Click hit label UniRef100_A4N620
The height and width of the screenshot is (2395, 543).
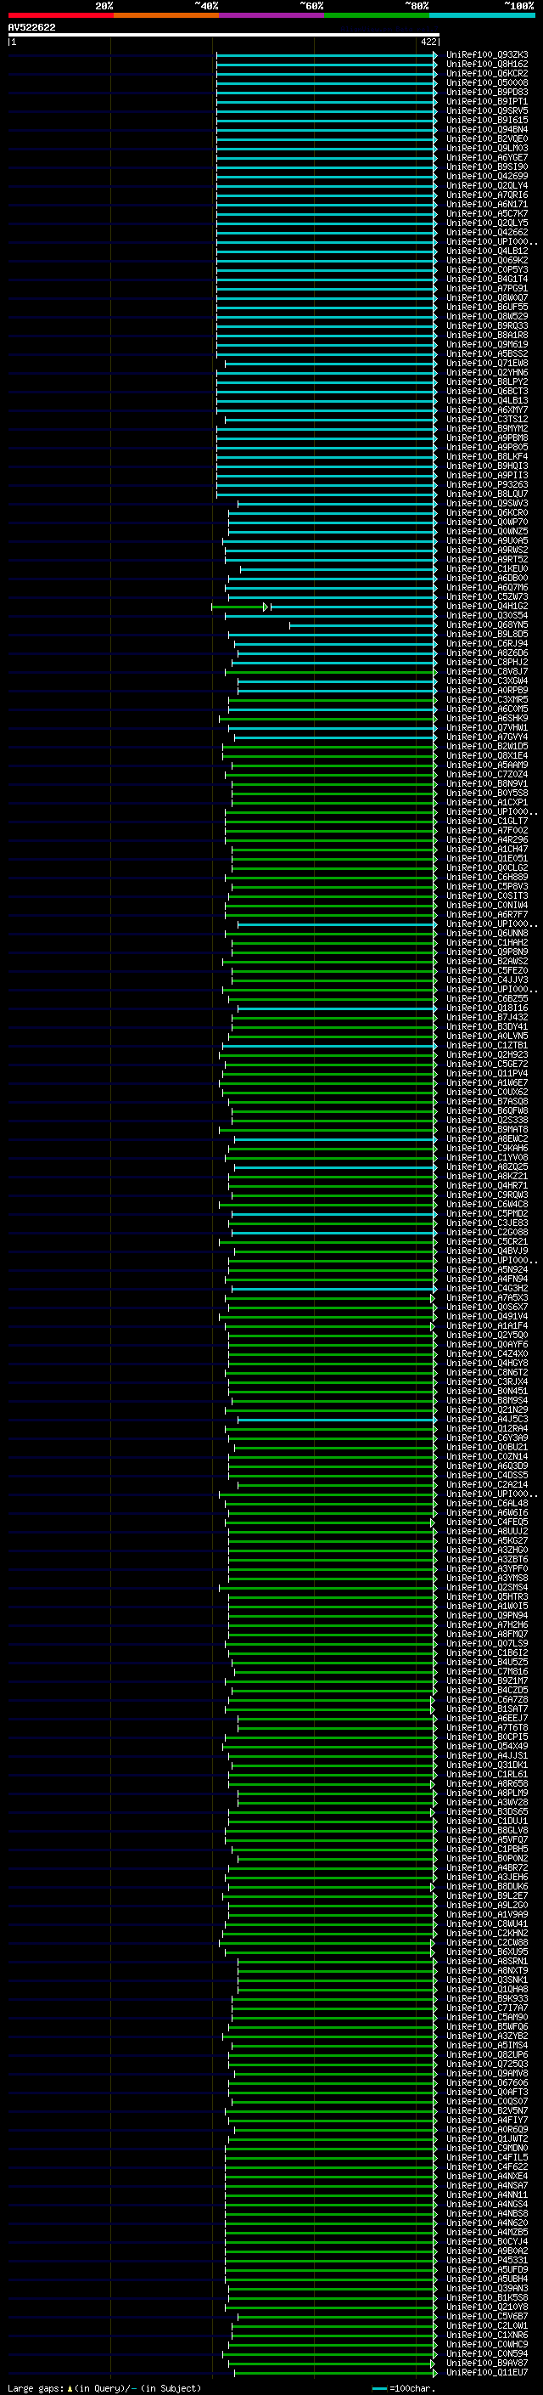[x=487, y=2223]
